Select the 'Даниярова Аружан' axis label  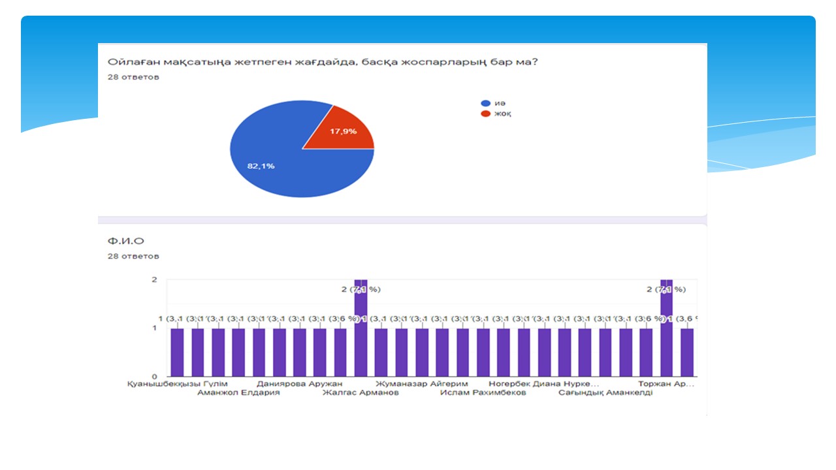point(299,384)
